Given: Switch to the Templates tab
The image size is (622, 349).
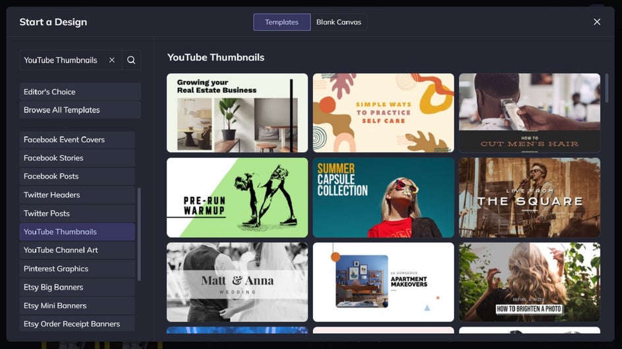Looking at the screenshot, I should (x=281, y=22).
